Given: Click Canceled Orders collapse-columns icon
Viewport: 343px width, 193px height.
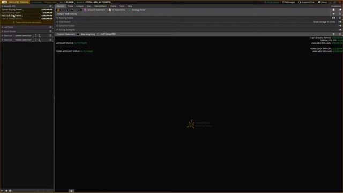Looking at the screenshot, I should coord(340,26).
